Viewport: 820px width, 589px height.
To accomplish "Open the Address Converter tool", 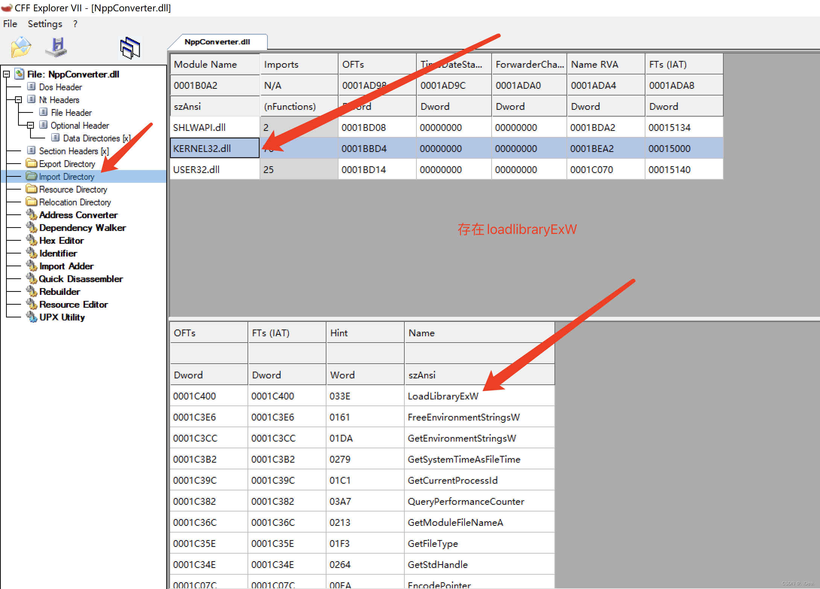I will click(x=78, y=215).
